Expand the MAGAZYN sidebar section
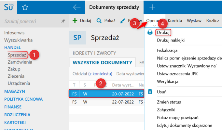Image resolution: width=222 pixels, height=130 pixels. point(15,91)
